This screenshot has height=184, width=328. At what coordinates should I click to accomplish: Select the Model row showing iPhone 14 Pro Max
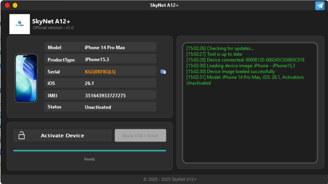coord(100,47)
